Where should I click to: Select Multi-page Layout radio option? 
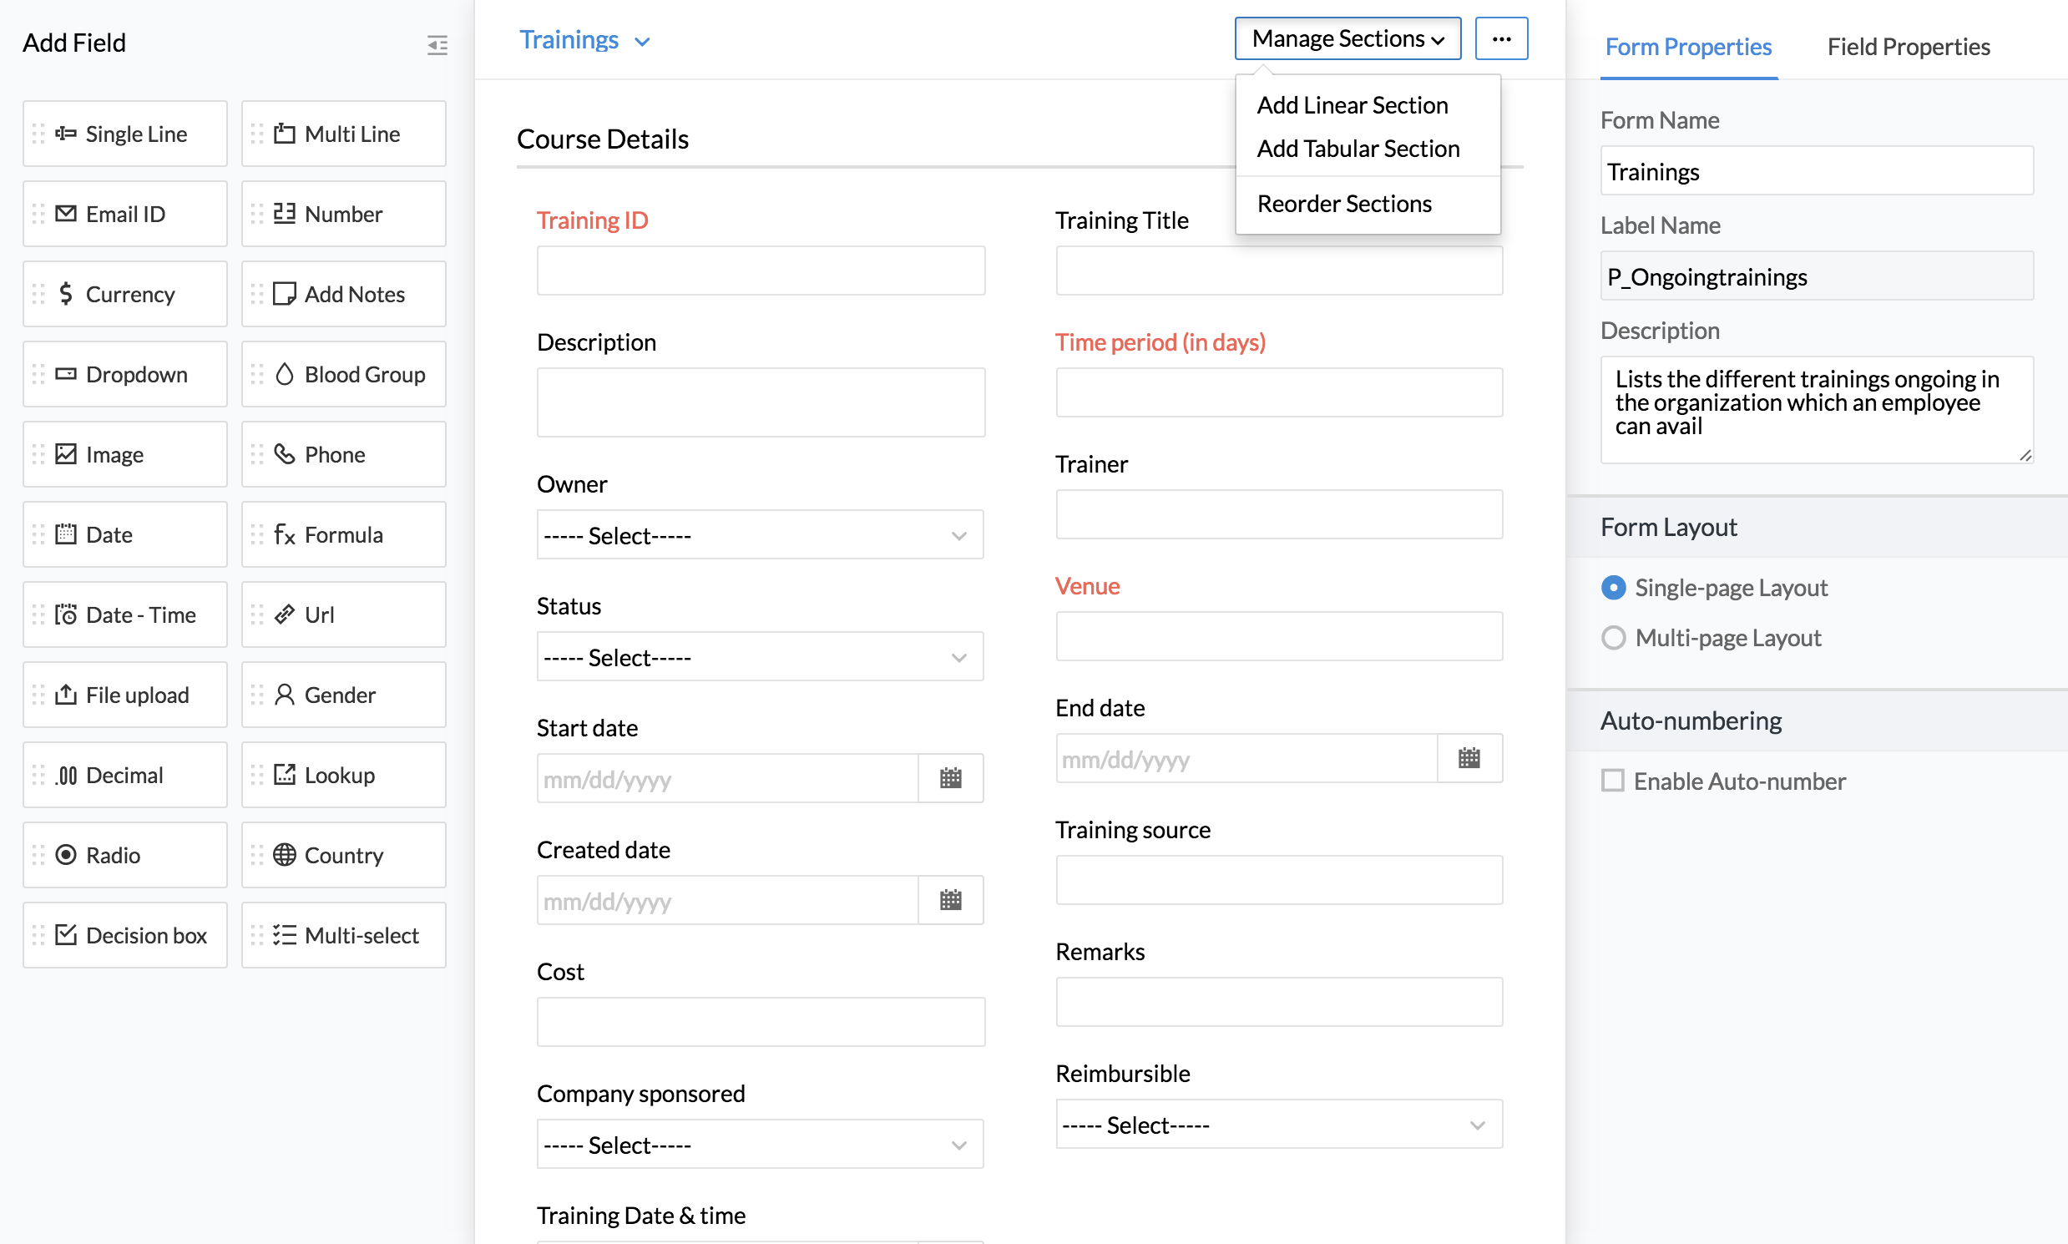[x=1613, y=638]
